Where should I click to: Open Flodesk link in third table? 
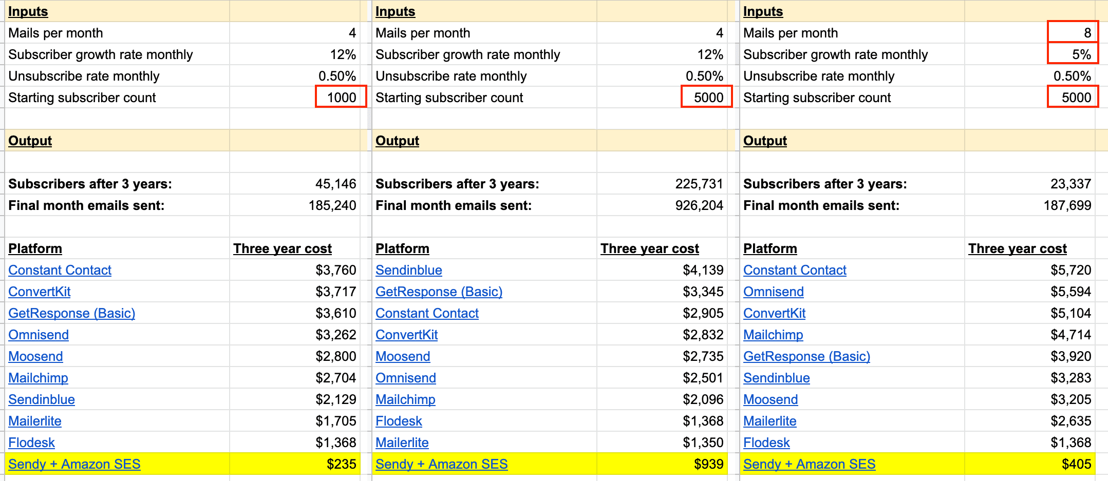766,442
